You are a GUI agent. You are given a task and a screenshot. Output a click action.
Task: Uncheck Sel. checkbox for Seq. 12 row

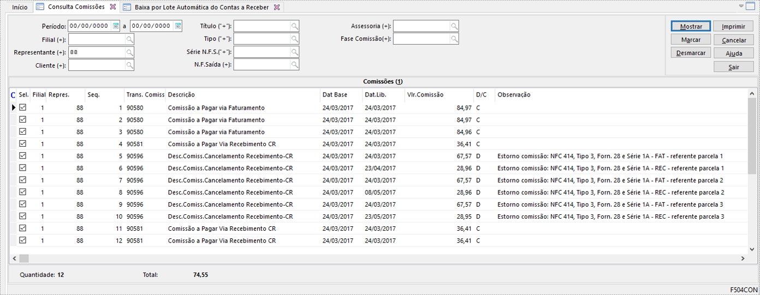23,240
